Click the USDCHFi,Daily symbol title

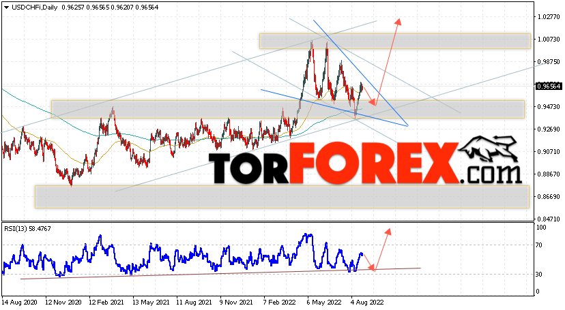pos(35,7)
